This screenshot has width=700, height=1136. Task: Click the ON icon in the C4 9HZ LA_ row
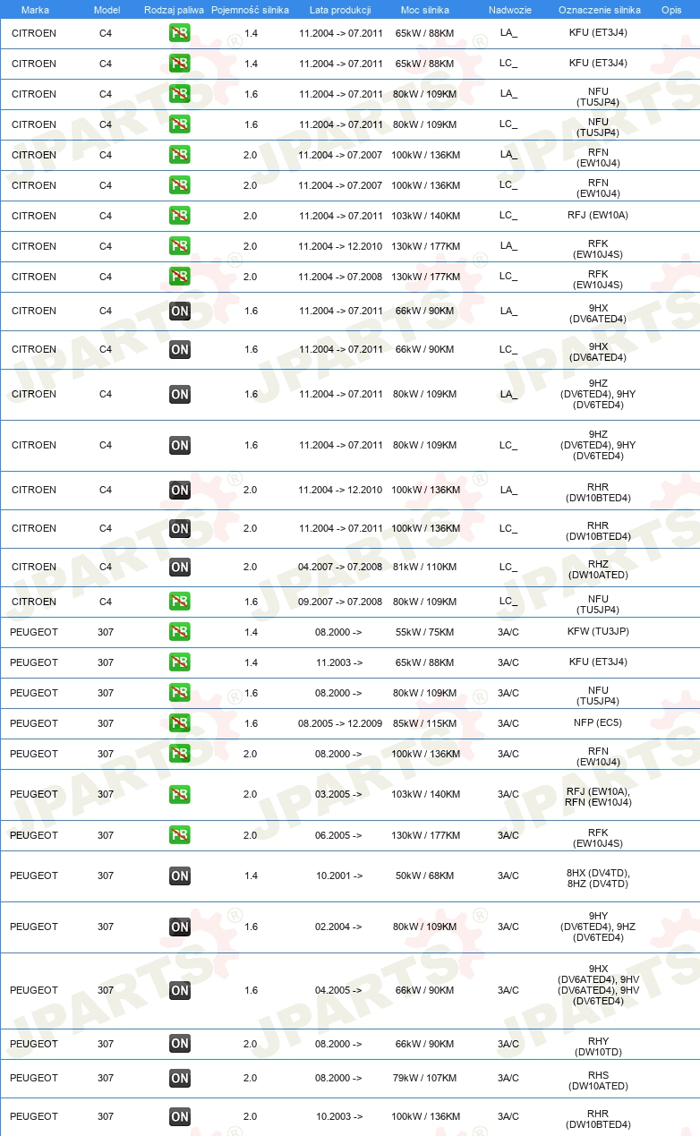[179, 394]
